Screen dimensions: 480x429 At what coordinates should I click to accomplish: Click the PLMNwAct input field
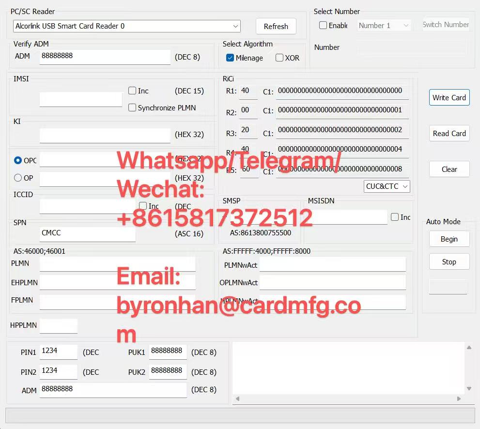point(333,264)
